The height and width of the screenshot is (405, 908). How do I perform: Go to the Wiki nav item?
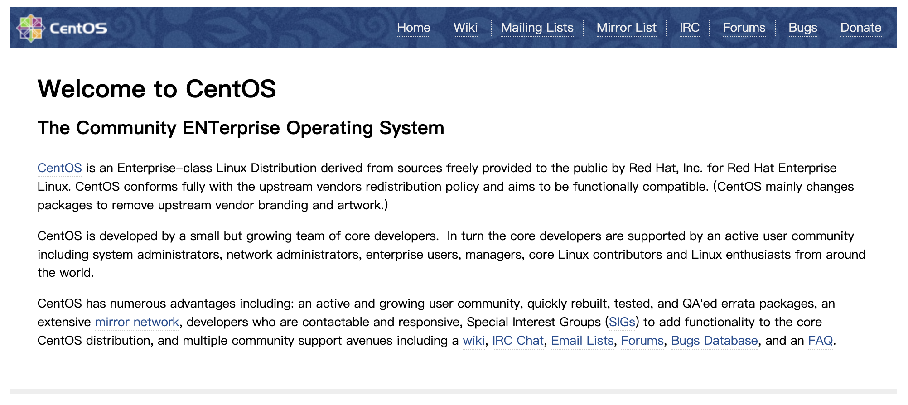466,28
